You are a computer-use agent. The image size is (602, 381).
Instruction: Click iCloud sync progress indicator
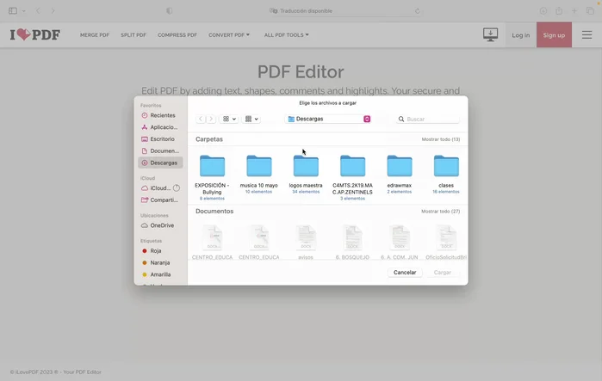177,188
